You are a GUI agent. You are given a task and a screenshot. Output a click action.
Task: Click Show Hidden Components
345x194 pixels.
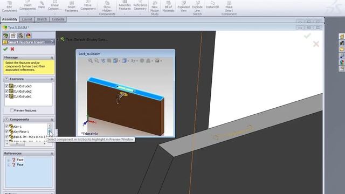point(107,8)
